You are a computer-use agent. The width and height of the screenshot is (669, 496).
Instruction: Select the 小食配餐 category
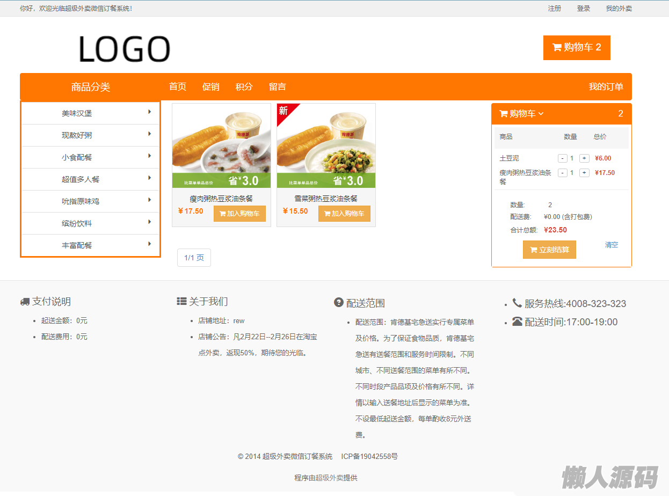[77, 158]
